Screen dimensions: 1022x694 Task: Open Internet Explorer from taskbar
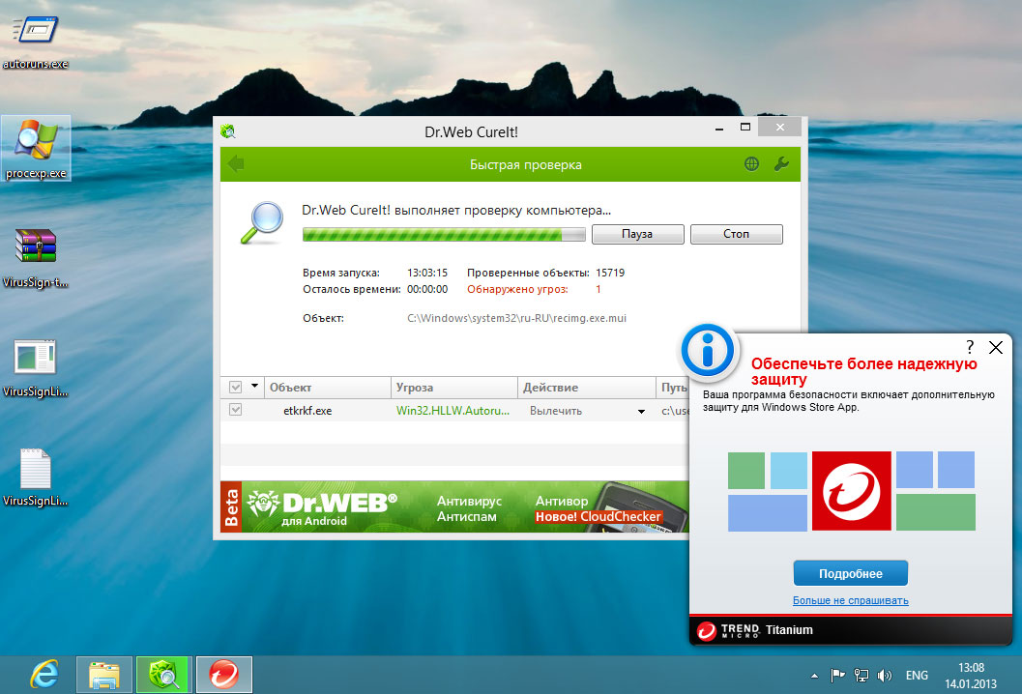[x=44, y=675]
